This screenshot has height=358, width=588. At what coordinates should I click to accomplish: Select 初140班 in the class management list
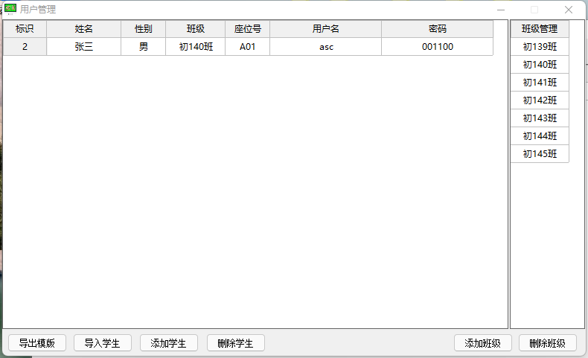540,65
